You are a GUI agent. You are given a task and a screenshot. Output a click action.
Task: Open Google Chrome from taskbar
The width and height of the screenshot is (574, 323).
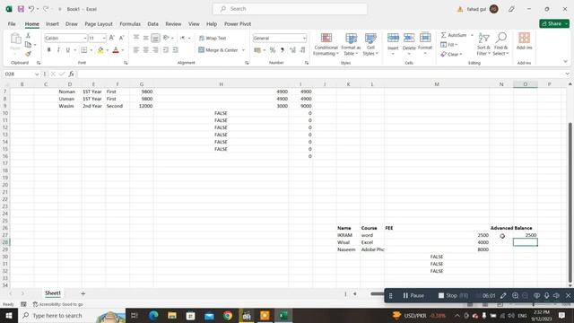pos(228,315)
